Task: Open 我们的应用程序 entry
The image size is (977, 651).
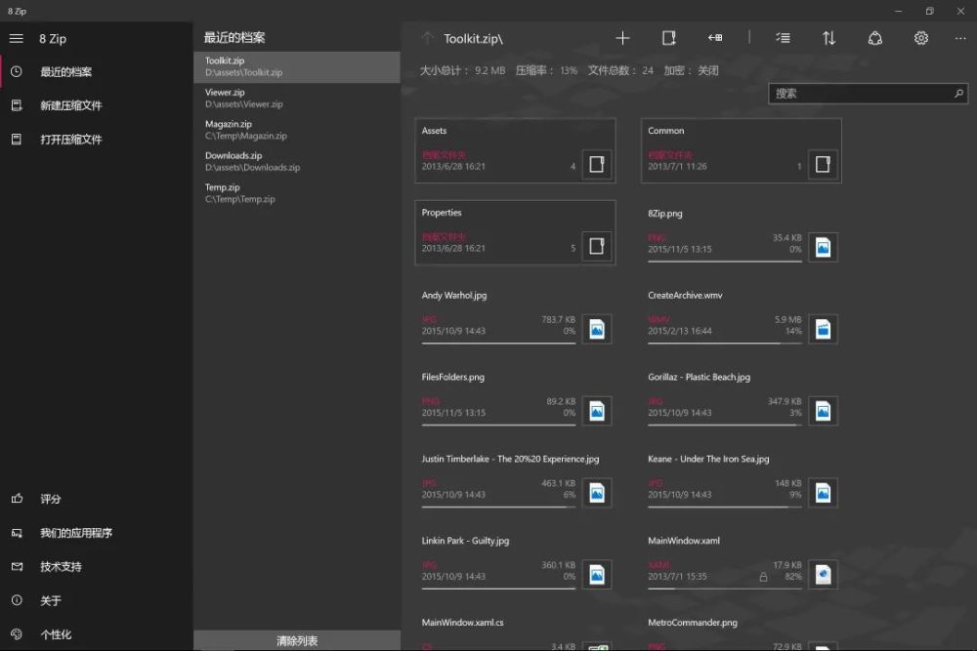Action: coord(97,533)
